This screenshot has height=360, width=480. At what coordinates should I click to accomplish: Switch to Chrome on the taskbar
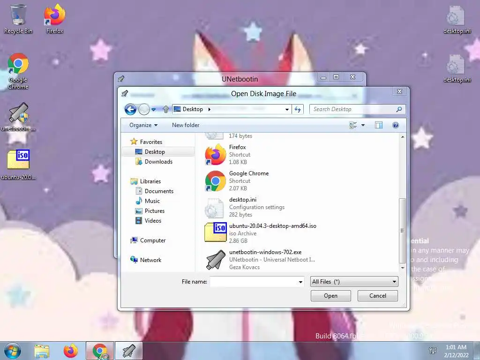(x=100, y=351)
